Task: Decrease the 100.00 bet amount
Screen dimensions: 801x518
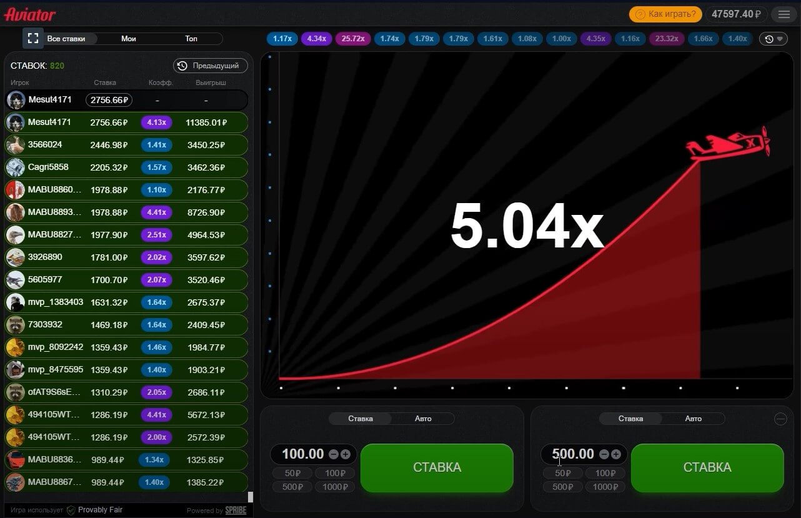Action: point(334,454)
